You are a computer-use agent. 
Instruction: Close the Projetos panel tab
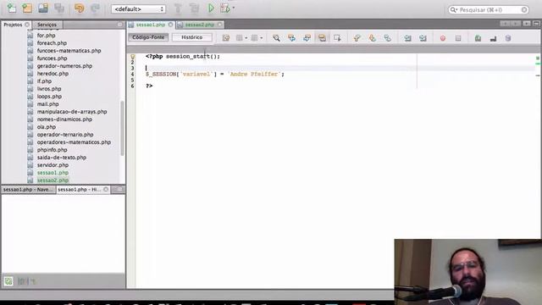click(27, 25)
